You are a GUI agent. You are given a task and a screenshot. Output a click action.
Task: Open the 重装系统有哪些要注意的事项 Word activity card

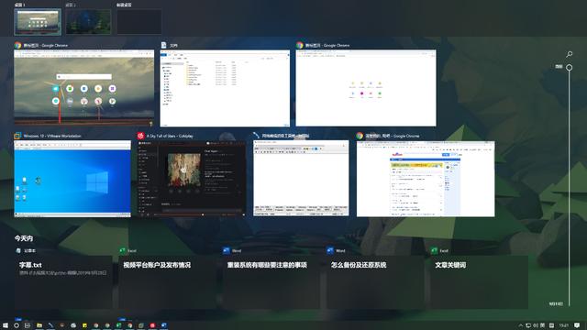tap(271, 282)
